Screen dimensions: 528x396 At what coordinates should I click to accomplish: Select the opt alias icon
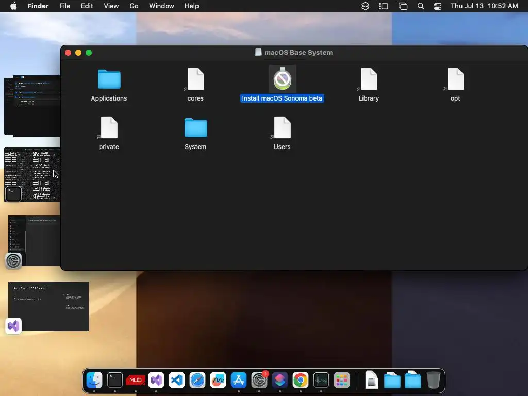click(455, 79)
